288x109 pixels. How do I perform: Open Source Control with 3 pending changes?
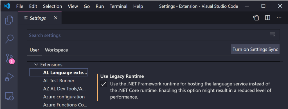[x=9, y=58]
